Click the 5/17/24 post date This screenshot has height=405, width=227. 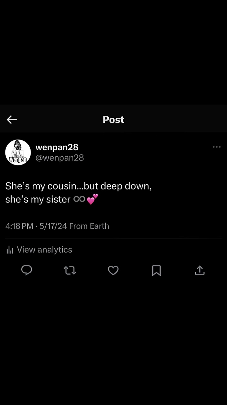53,226
